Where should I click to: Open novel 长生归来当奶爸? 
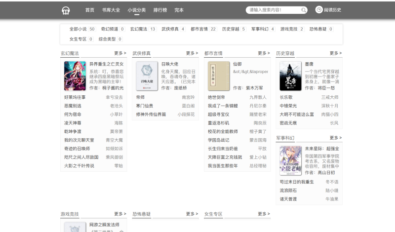[x=223, y=149]
